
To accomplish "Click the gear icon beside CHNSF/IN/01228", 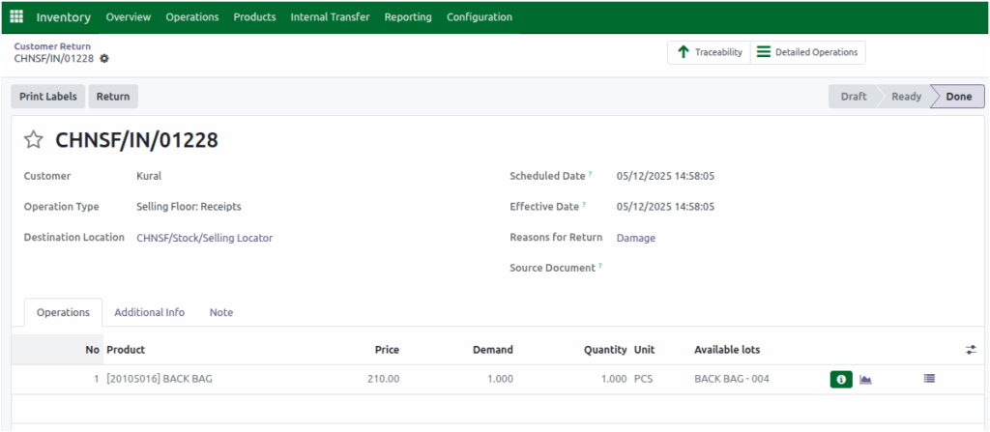I will click(x=104, y=58).
